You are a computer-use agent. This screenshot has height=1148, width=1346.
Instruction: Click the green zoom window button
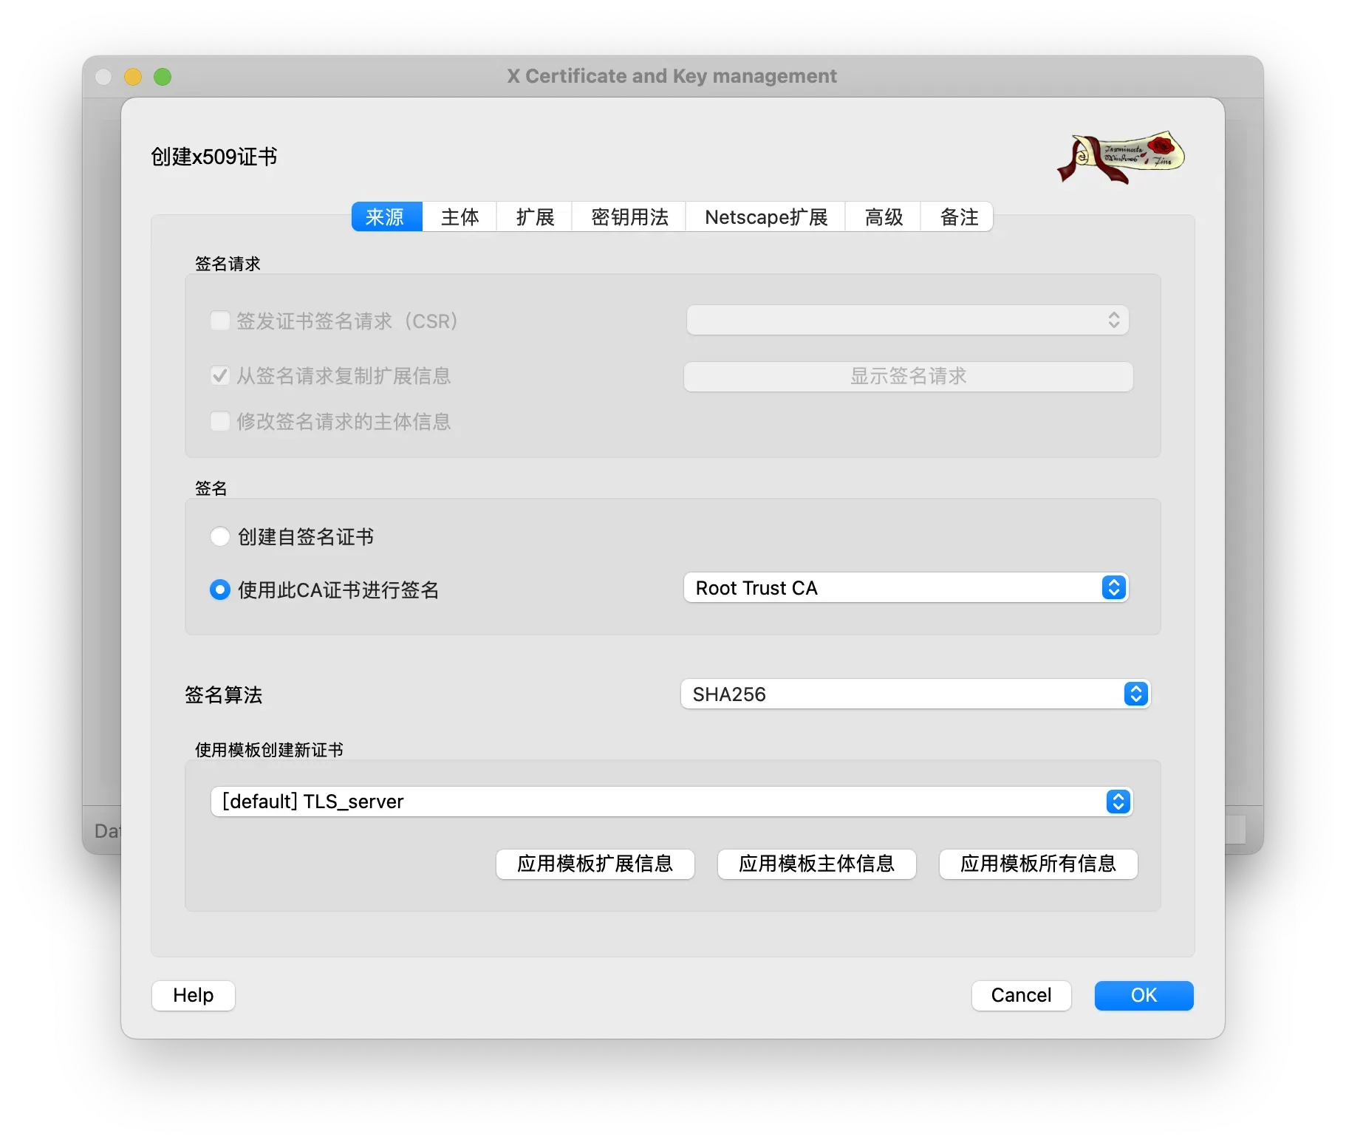coord(163,77)
